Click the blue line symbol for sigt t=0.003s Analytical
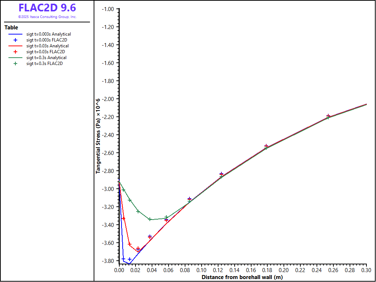 point(15,34)
